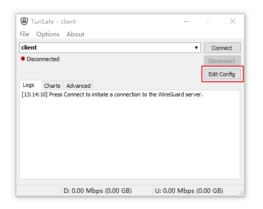Click the red Disconnected status dot
Screen dimensions: 263x209
(23, 59)
